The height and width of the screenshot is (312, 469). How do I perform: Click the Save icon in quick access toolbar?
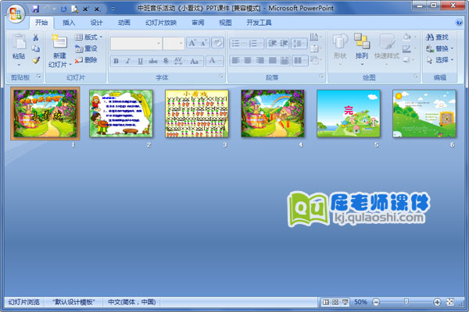point(34,8)
